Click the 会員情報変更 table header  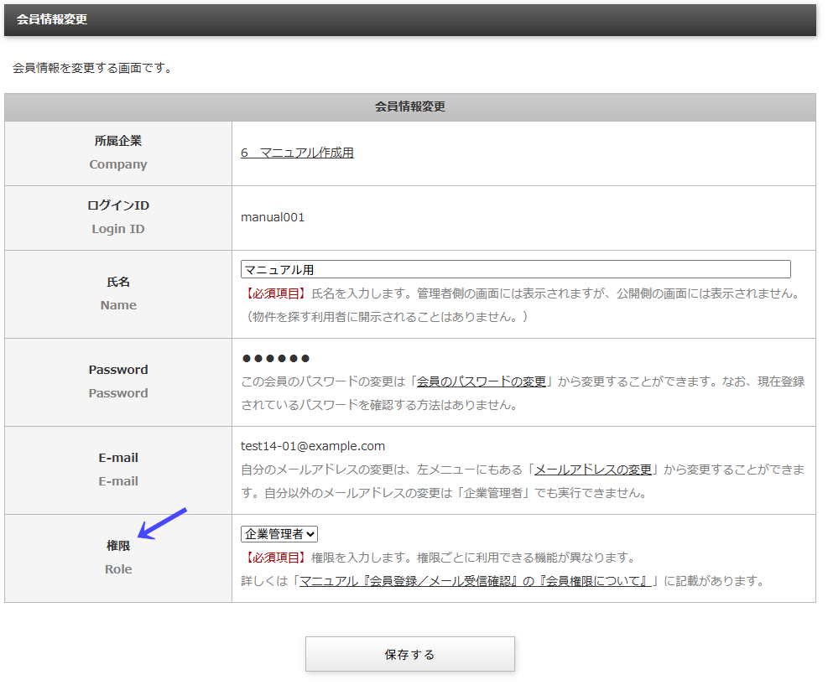click(409, 107)
